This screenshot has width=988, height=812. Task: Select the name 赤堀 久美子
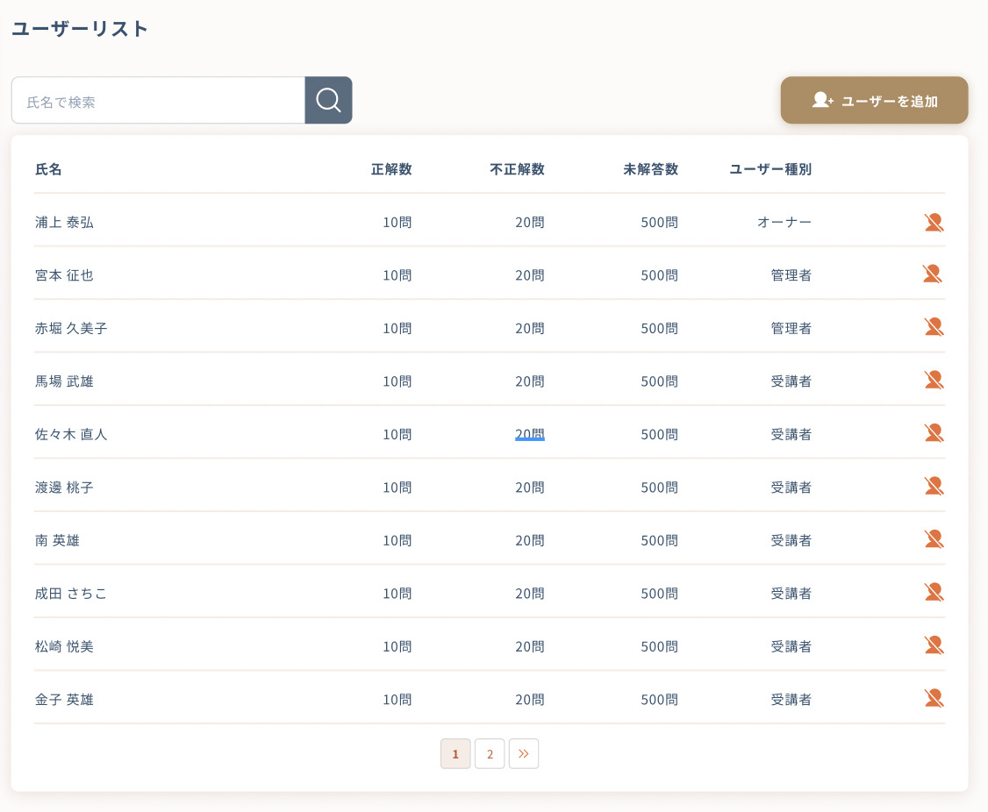(71, 328)
